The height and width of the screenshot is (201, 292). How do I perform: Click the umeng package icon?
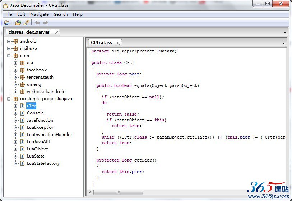click(22, 84)
